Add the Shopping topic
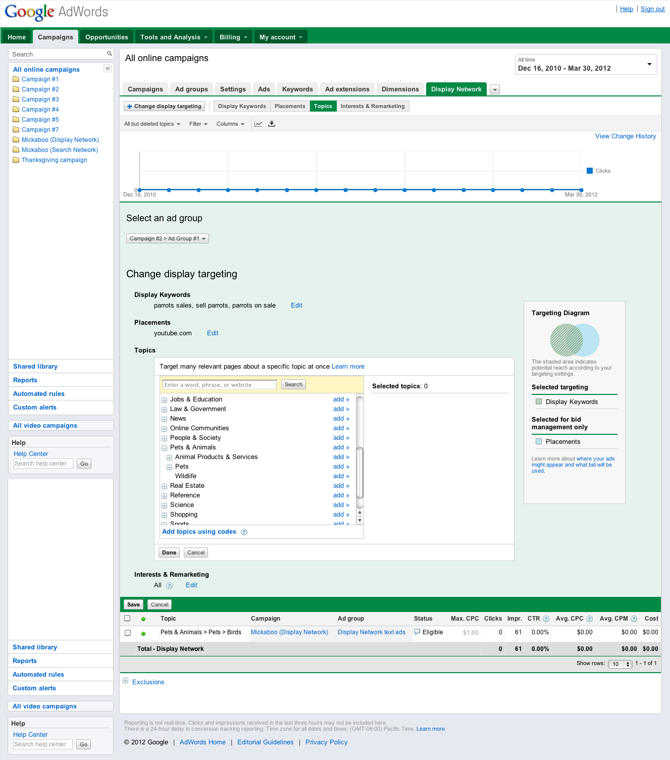Viewport: 670px width, 760px height. pyautogui.click(x=341, y=515)
